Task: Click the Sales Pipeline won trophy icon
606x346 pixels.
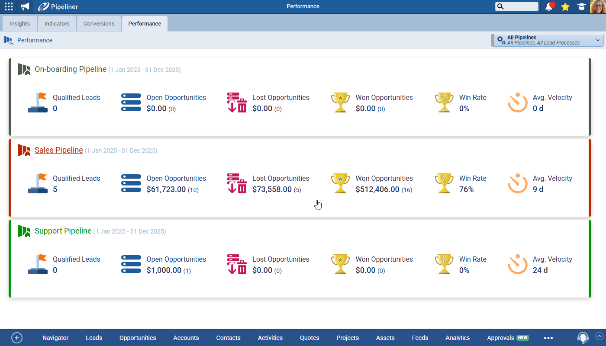Action: (x=340, y=183)
